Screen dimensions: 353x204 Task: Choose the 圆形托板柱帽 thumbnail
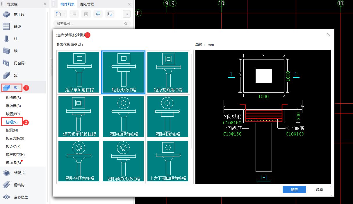click(x=168, y=117)
